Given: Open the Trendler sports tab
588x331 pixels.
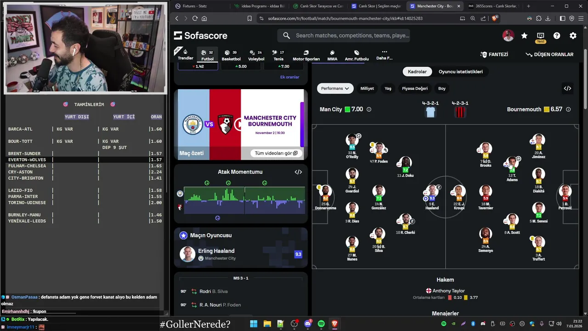Looking at the screenshot, I should 186,55.
